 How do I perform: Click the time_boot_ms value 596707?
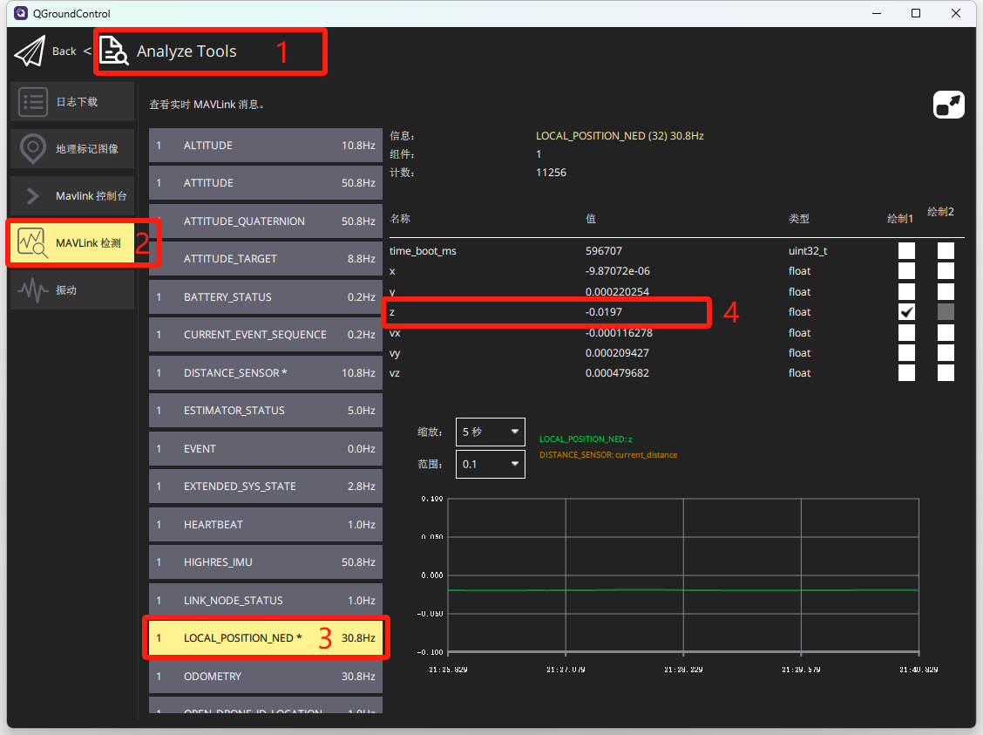pos(604,251)
